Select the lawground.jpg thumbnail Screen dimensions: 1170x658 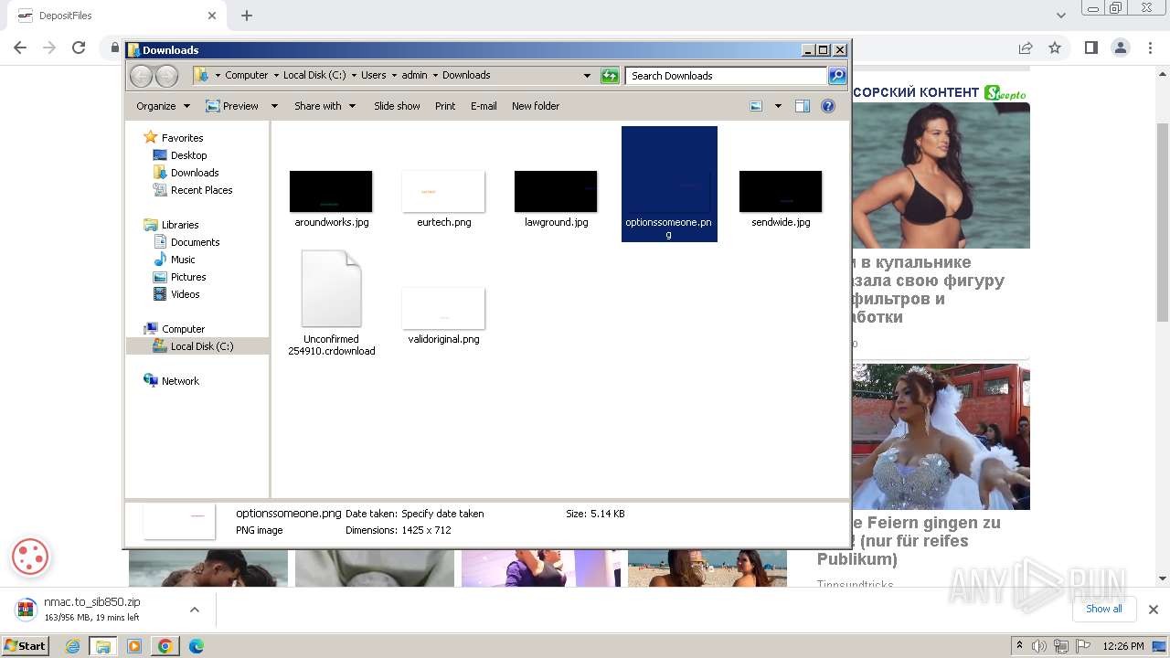556,192
